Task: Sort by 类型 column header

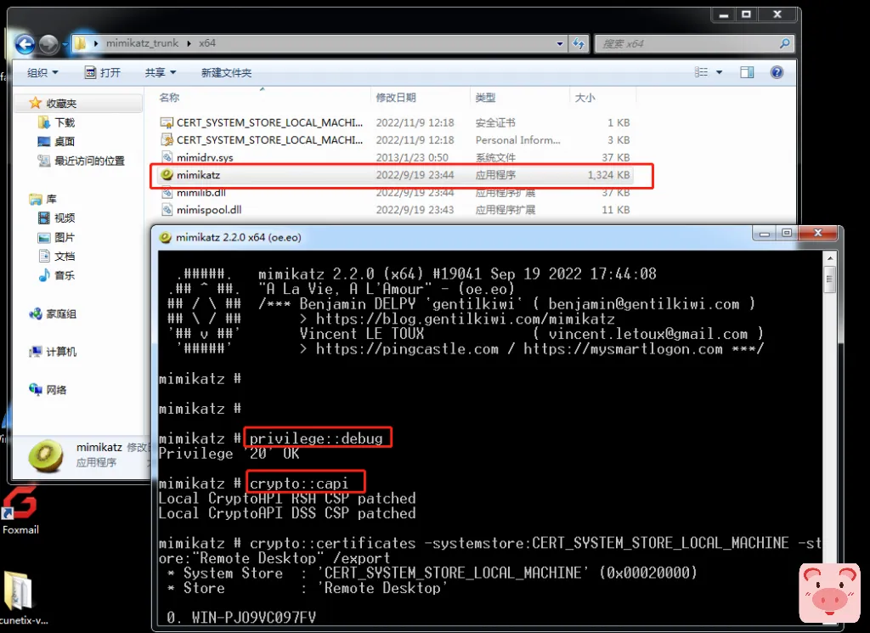Action: (x=485, y=98)
